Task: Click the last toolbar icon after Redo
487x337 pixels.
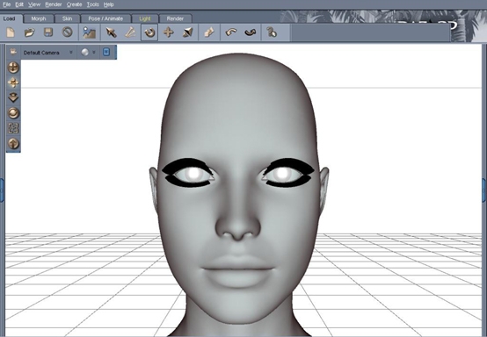Action: click(272, 32)
